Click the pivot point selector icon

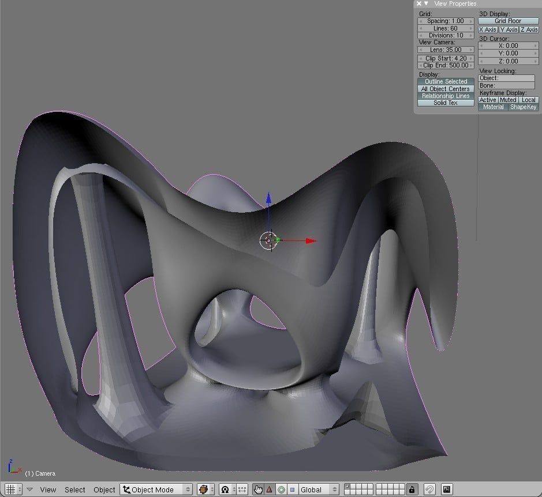(x=225, y=490)
